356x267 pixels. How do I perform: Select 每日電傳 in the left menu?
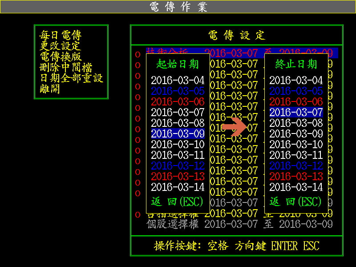point(61,35)
